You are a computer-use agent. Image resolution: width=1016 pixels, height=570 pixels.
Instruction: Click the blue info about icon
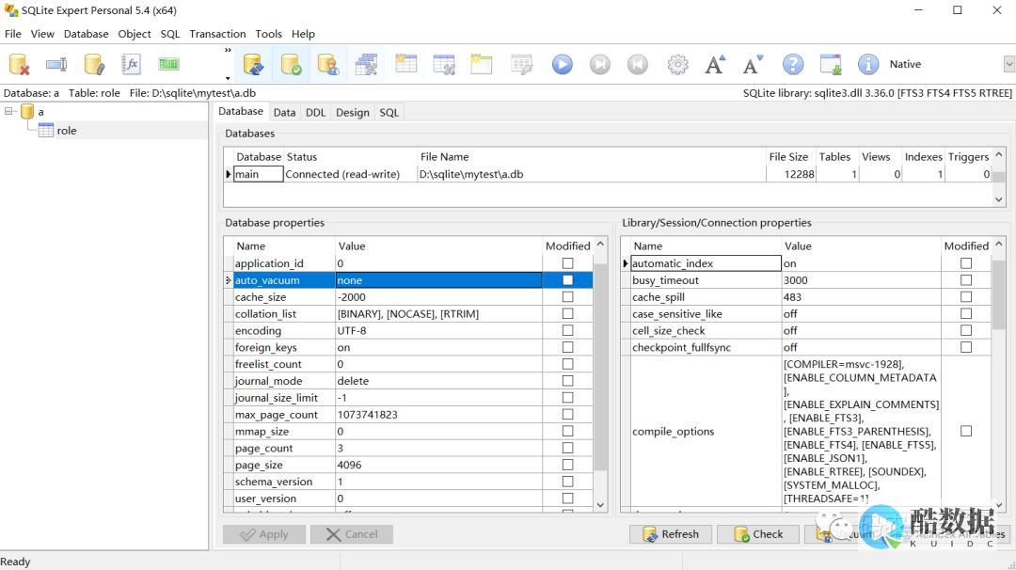coord(868,64)
